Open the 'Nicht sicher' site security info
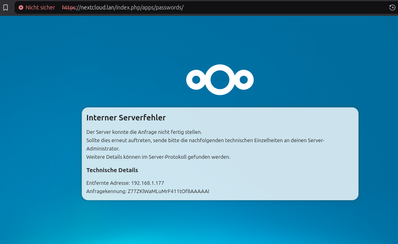 coord(40,8)
